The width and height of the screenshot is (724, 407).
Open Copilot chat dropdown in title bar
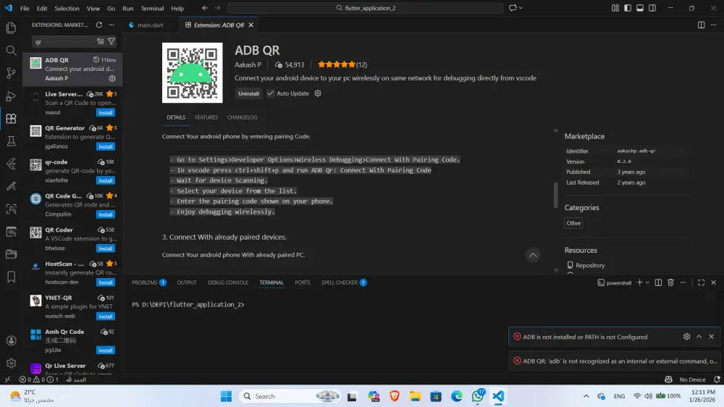[521, 8]
